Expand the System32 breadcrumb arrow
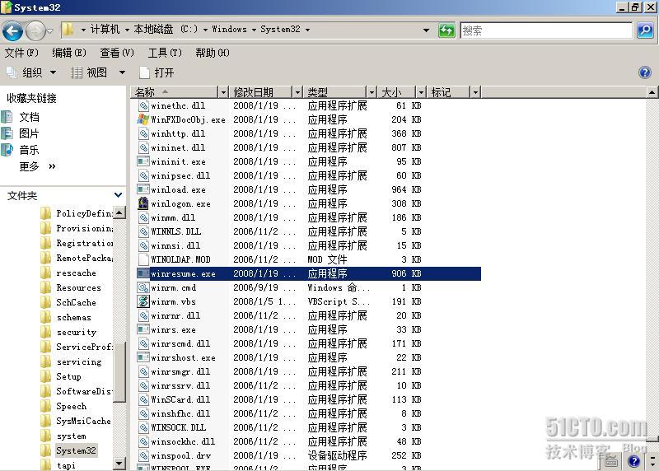659x471 pixels. click(307, 30)
